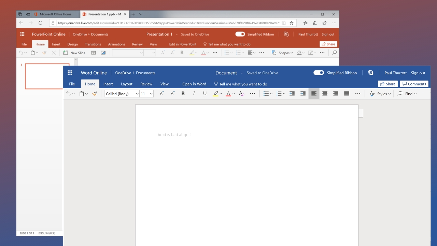Justify text in Word
The image size is (437, 246).
tap(347, 94)
